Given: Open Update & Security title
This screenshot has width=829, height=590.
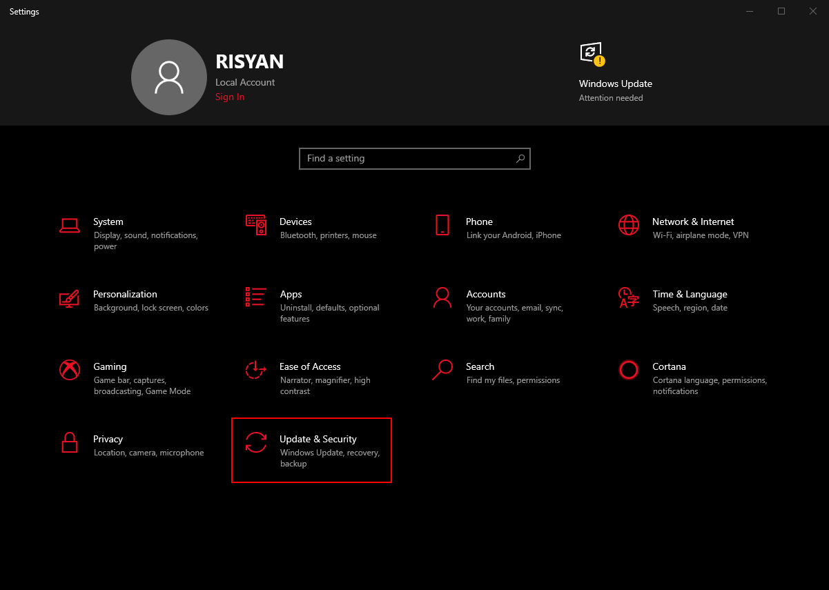Looking at the screenshot, I should coord(318,439).
